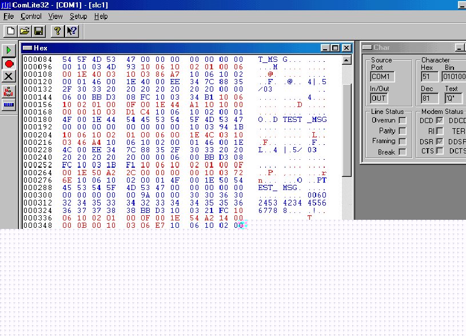Viewport: 466px width, 336px height.
Task: Click the ComLite32 application title icon
Action: (6, 5)
